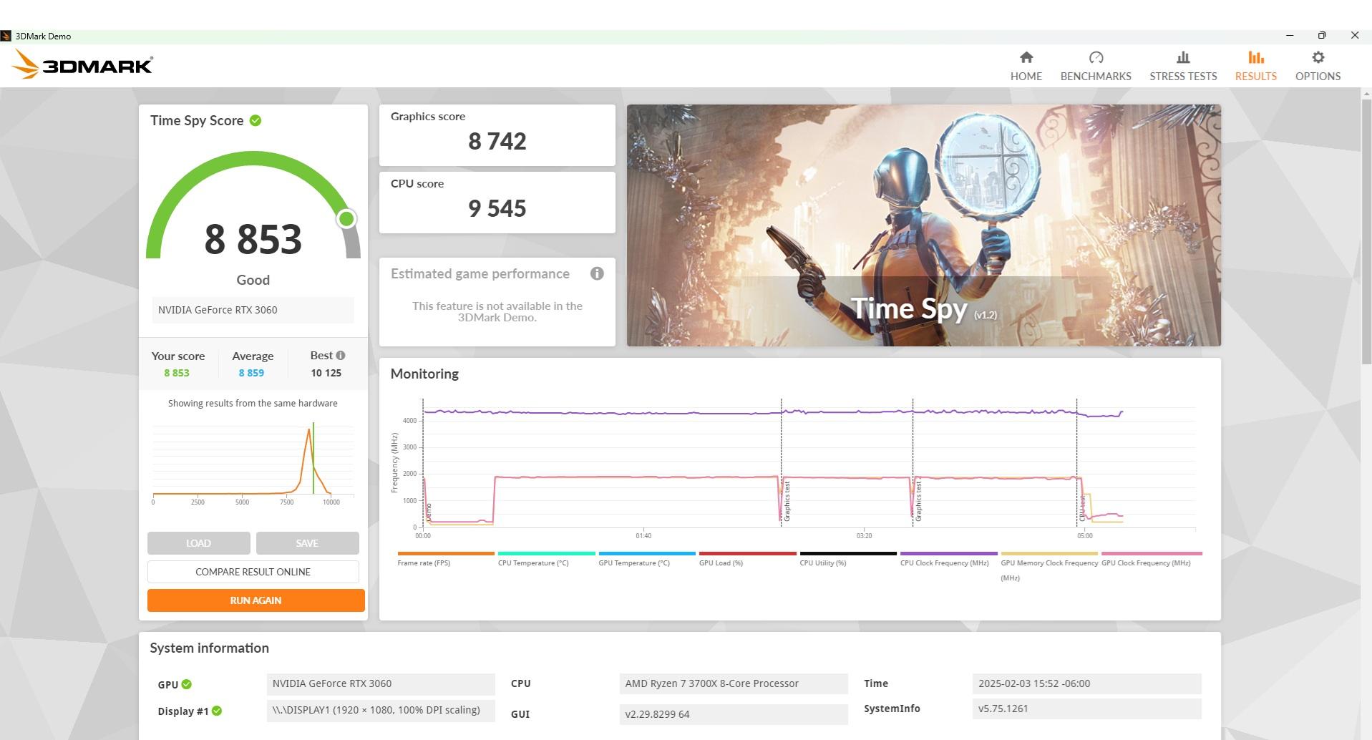Open the HOME tab
This screenshot has width=1372, height=740.
(x=1026, y=66)
